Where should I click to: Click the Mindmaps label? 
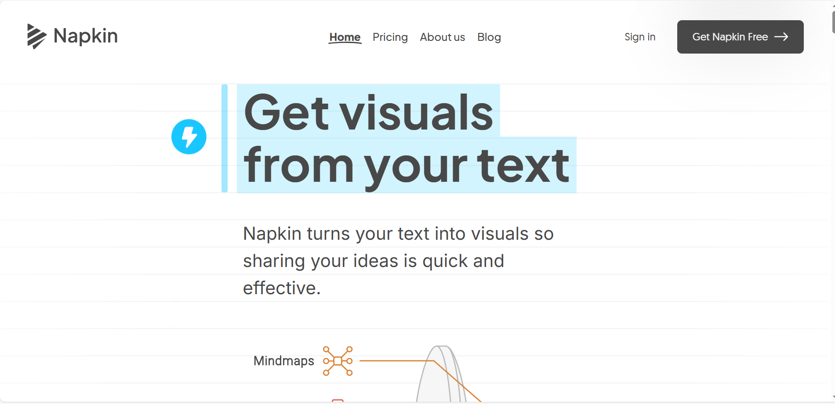[x=284, y=361]
